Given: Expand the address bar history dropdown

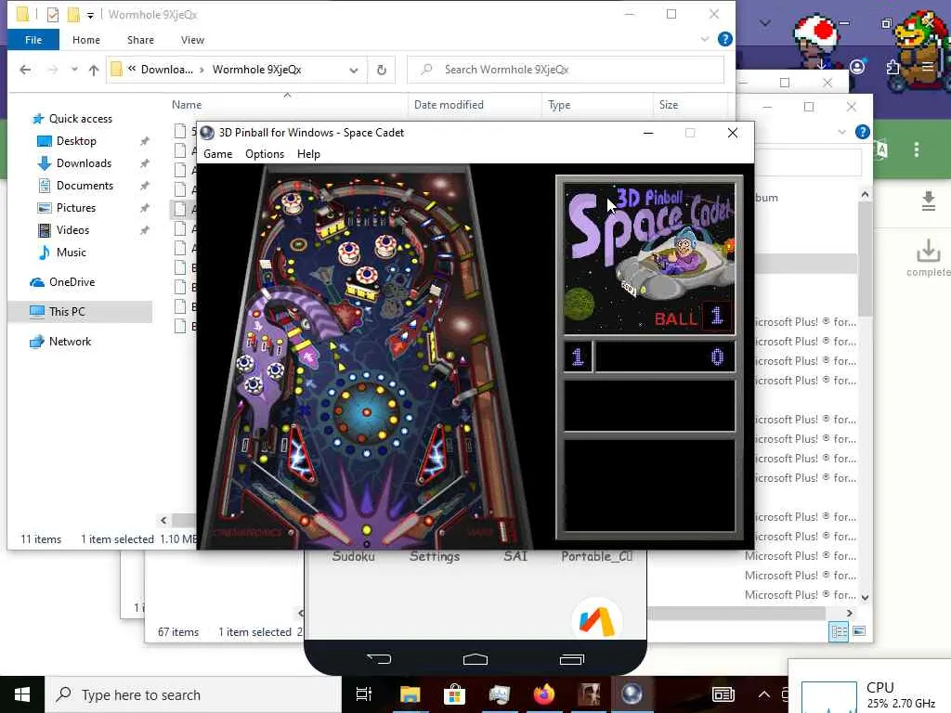Looking at the screenshot, I should click(354, 71).
